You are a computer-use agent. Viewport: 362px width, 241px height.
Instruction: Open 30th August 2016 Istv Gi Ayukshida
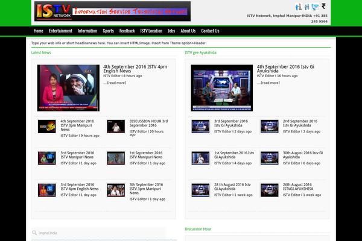[303, 155]
